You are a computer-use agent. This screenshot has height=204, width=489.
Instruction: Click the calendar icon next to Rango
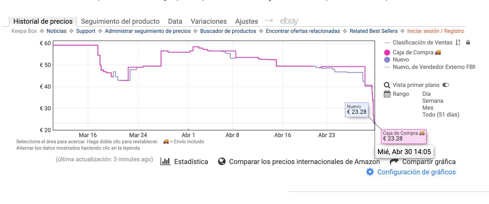tap(387, 94)
